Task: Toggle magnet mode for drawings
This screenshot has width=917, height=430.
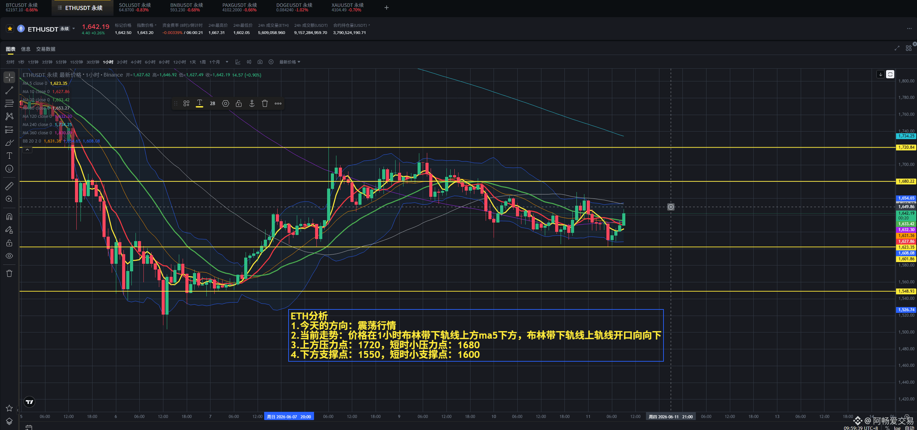Action: click(9, 217)
